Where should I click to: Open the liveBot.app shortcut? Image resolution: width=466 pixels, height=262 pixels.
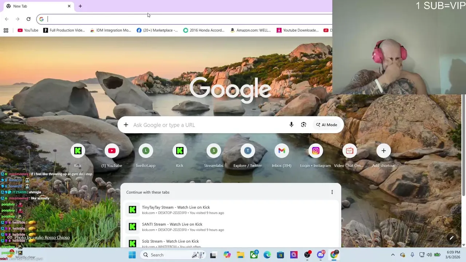coord(146,156)
